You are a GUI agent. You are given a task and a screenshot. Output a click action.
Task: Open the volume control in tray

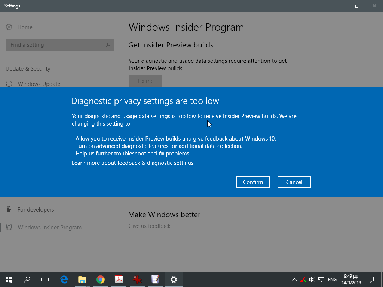pos(312,280)
